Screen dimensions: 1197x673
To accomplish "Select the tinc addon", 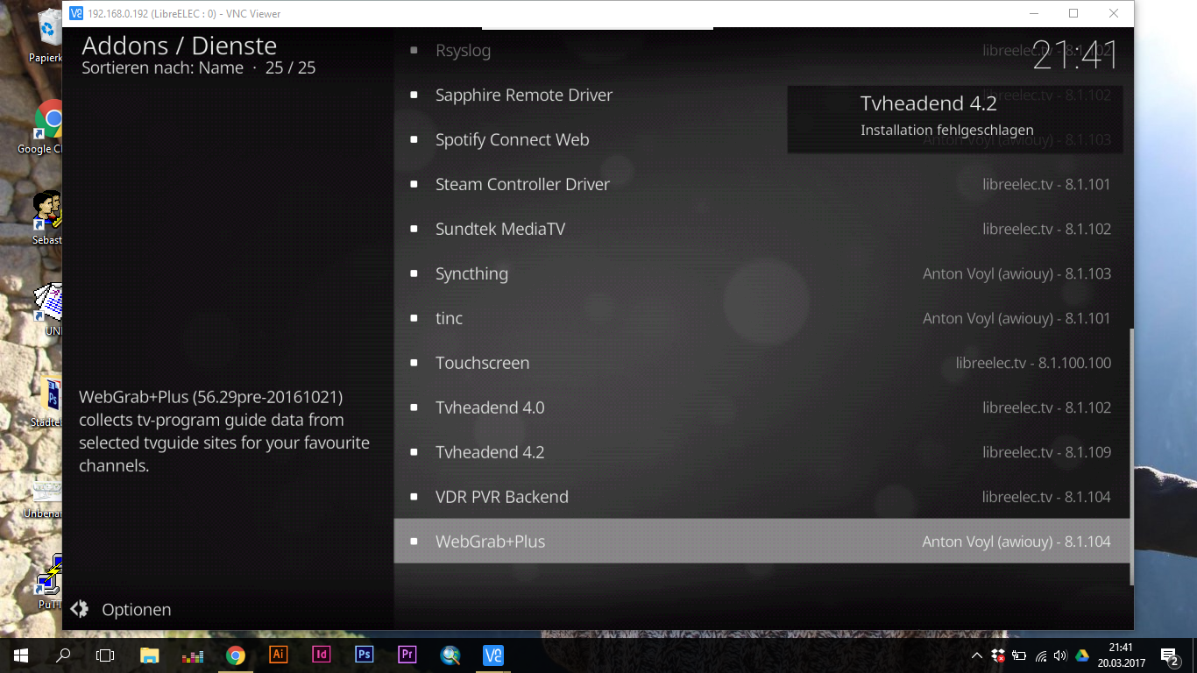I will pos(761,318).
